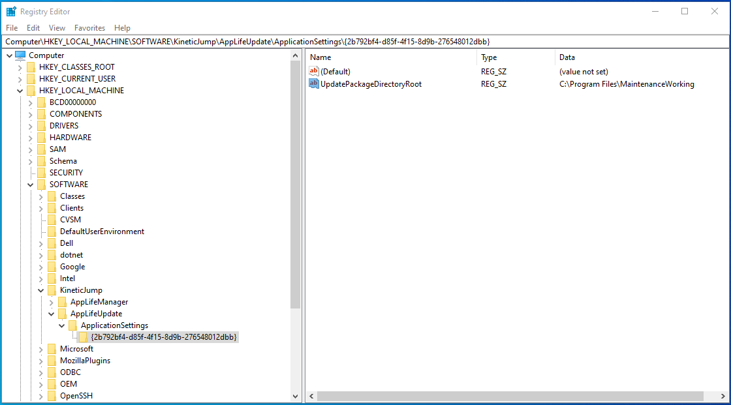Click the registry path address bar
Viewport: 731px width, 405px height.
click(x=365, y=42)
